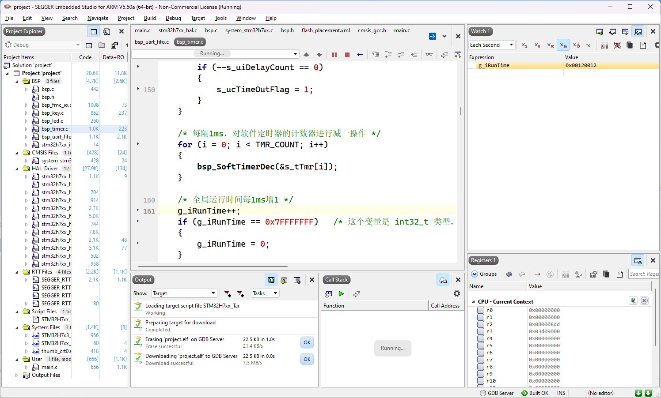Select the g_iRunTime watch expression row
Viewport: 661px width, 398px height.
(x=563, y=65)
